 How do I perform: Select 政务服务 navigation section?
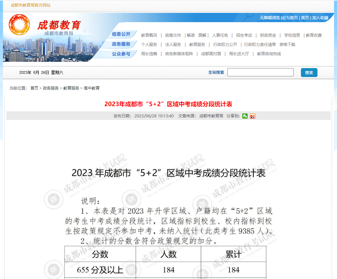pos(121,44)
